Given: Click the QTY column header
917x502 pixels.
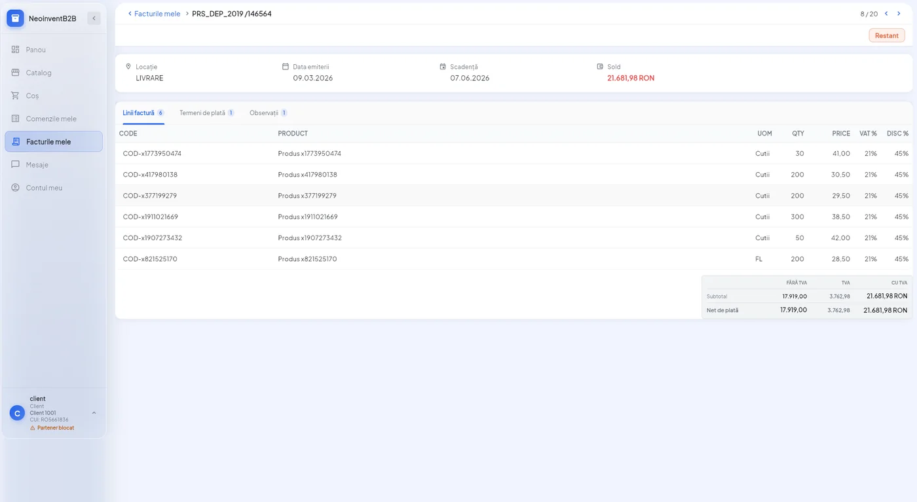Looking at the screenshot, I should pyautogui.click(x=798, y=134).
